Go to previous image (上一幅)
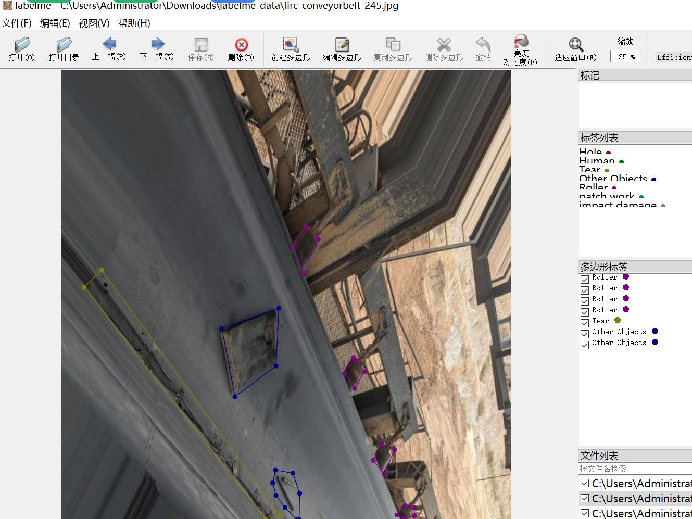 click(x=109, y=49)
